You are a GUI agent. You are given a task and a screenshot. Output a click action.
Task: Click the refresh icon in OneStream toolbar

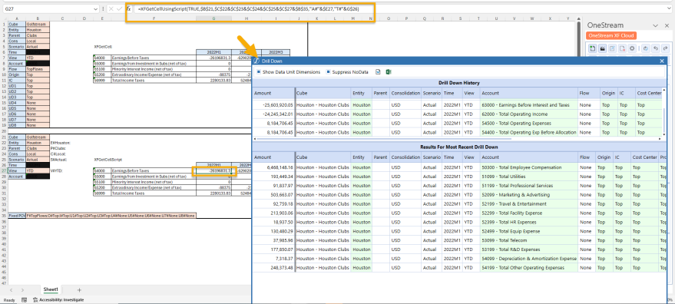point(646,48)
